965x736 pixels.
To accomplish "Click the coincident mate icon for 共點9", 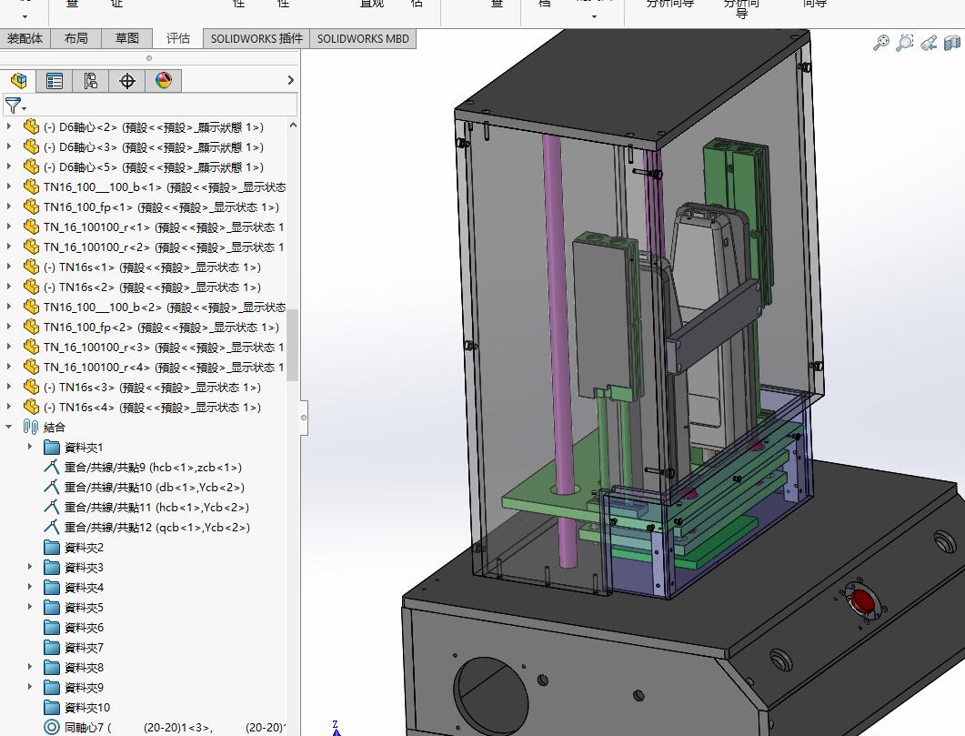I will coord(52,467).
